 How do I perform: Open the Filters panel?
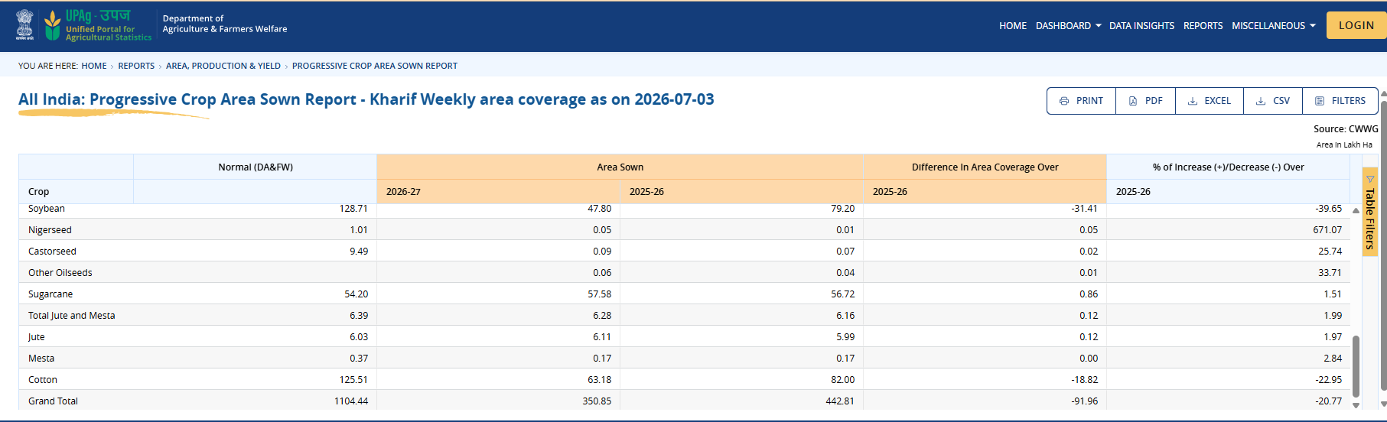click(1340, 101)
